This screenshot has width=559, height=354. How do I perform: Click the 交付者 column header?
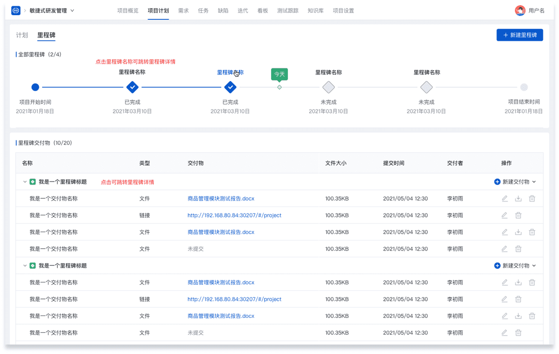click(455, 163)
